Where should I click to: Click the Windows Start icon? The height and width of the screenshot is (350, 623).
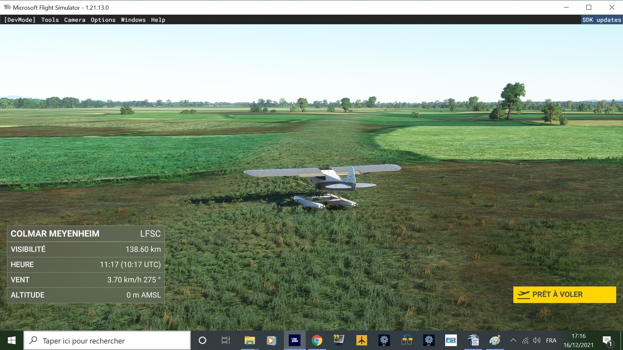point(12,340)
